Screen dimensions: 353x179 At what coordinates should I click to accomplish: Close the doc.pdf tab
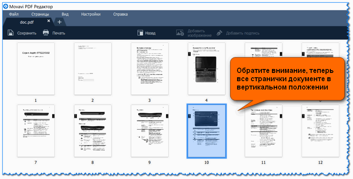tap(49, 21)
